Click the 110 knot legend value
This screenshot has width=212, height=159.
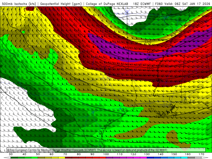click(120, 154)
